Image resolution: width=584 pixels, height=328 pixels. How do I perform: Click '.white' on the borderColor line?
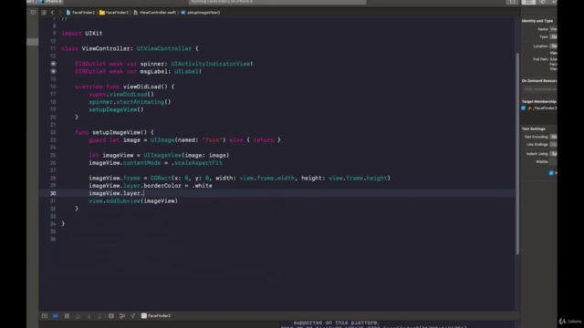pos(202,186)
